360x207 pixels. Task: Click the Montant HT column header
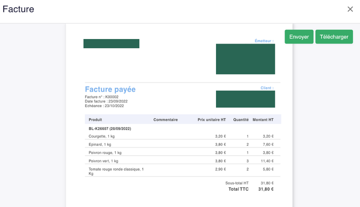point(263,120)
